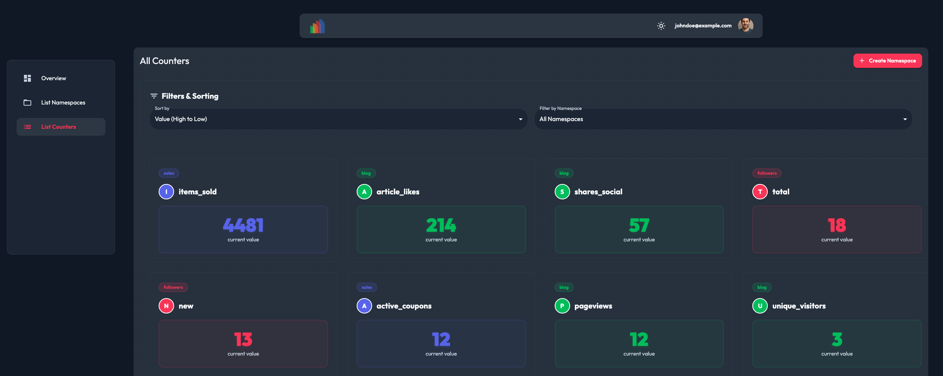Click the colorful bar chart app logo
The image size is (943, 376).
[317, 25]
